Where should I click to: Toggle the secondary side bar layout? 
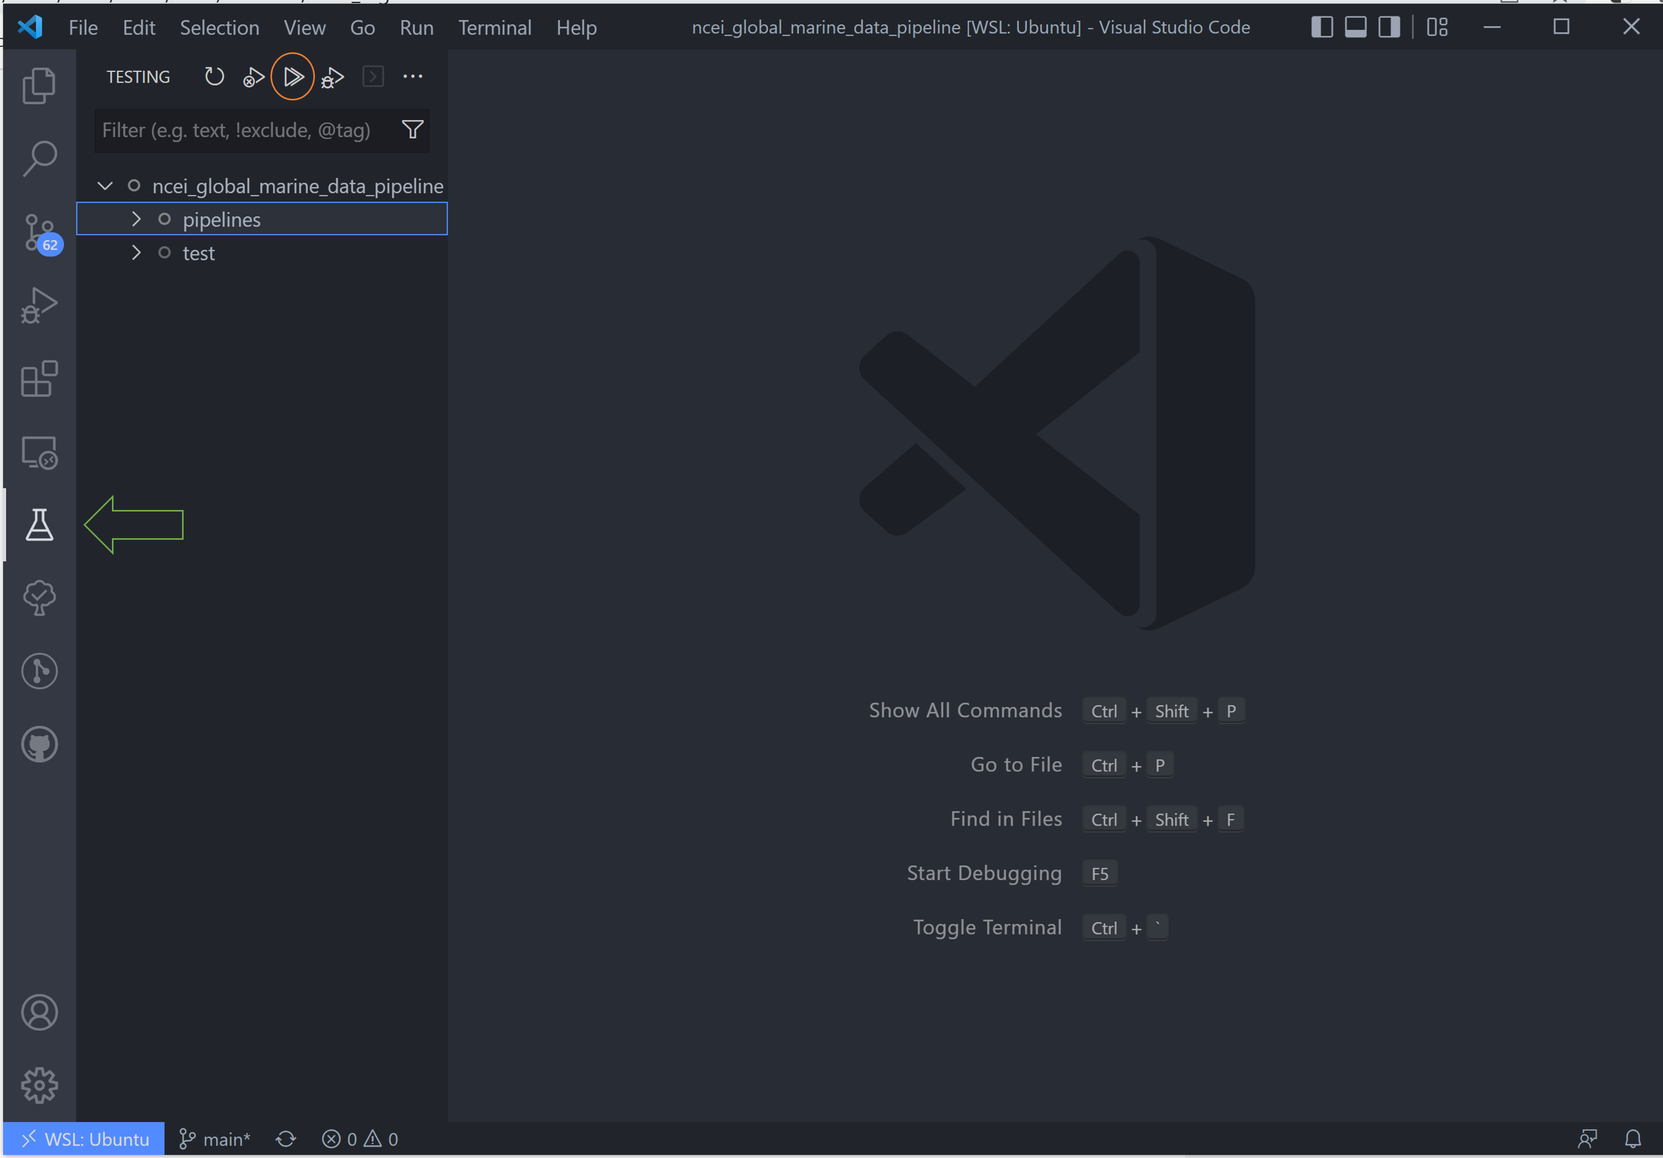[x=1388, y=27]
